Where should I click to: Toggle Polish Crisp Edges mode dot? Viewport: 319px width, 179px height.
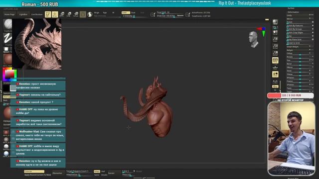click(313, 32)
